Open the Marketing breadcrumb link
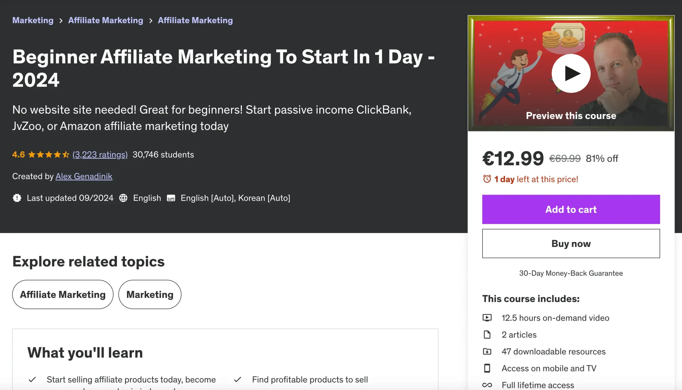The height and width of the screenshot is (390, 682). [33, 20]
